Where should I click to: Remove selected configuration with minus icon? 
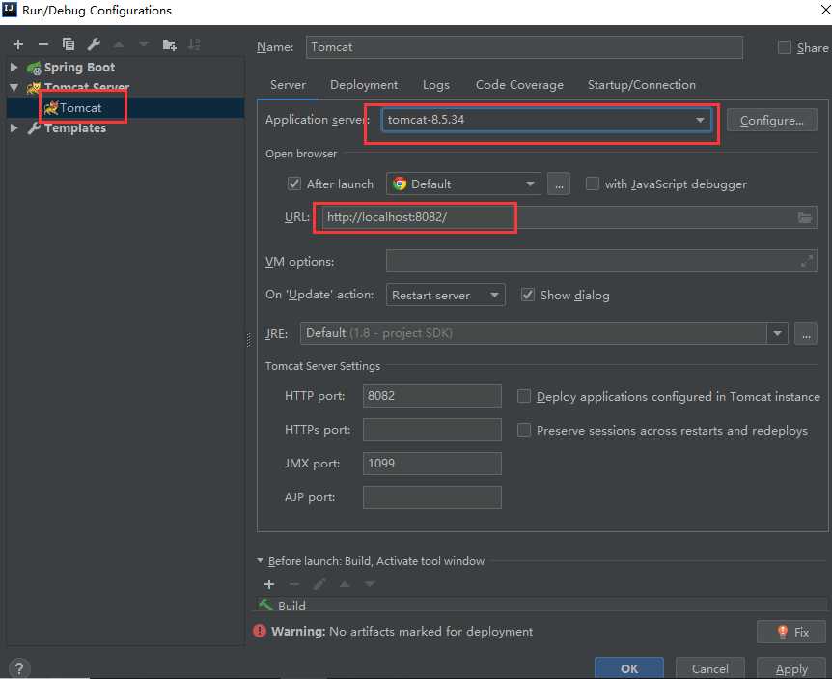(x=43, y=44)
